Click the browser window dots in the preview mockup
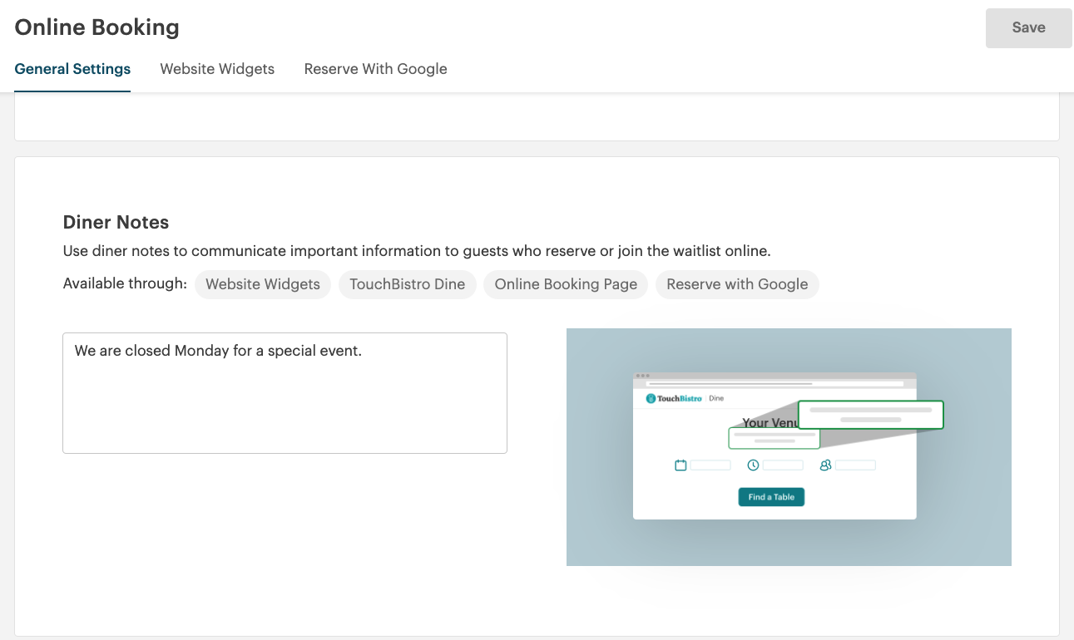This screenshot has height=640, width=1074. tap(641, 376)
